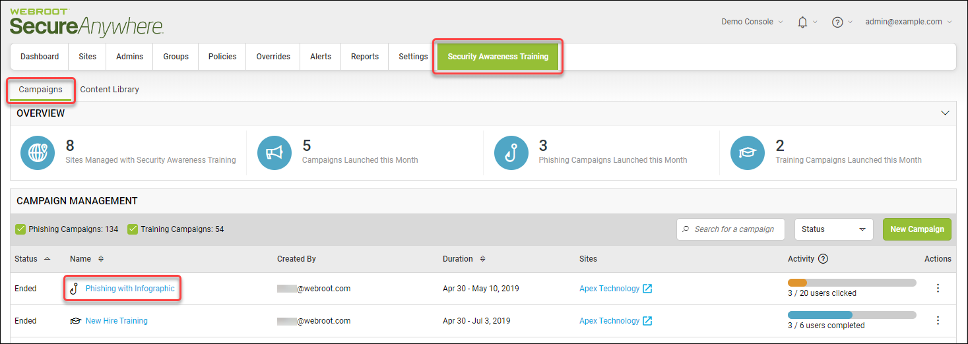Image resolution: width=968 pixels, height=344 pixels.
Task: Open the Demo Console dropdown
Action: tap(752, 22)
